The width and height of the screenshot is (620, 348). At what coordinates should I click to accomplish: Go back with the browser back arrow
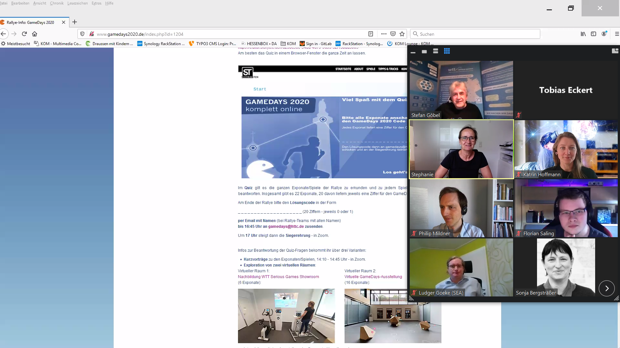tap(4, 34)
